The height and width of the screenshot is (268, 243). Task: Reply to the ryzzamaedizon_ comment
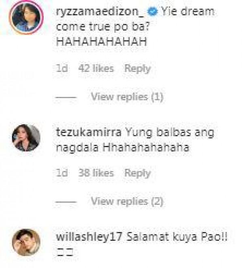pos(137,69)
